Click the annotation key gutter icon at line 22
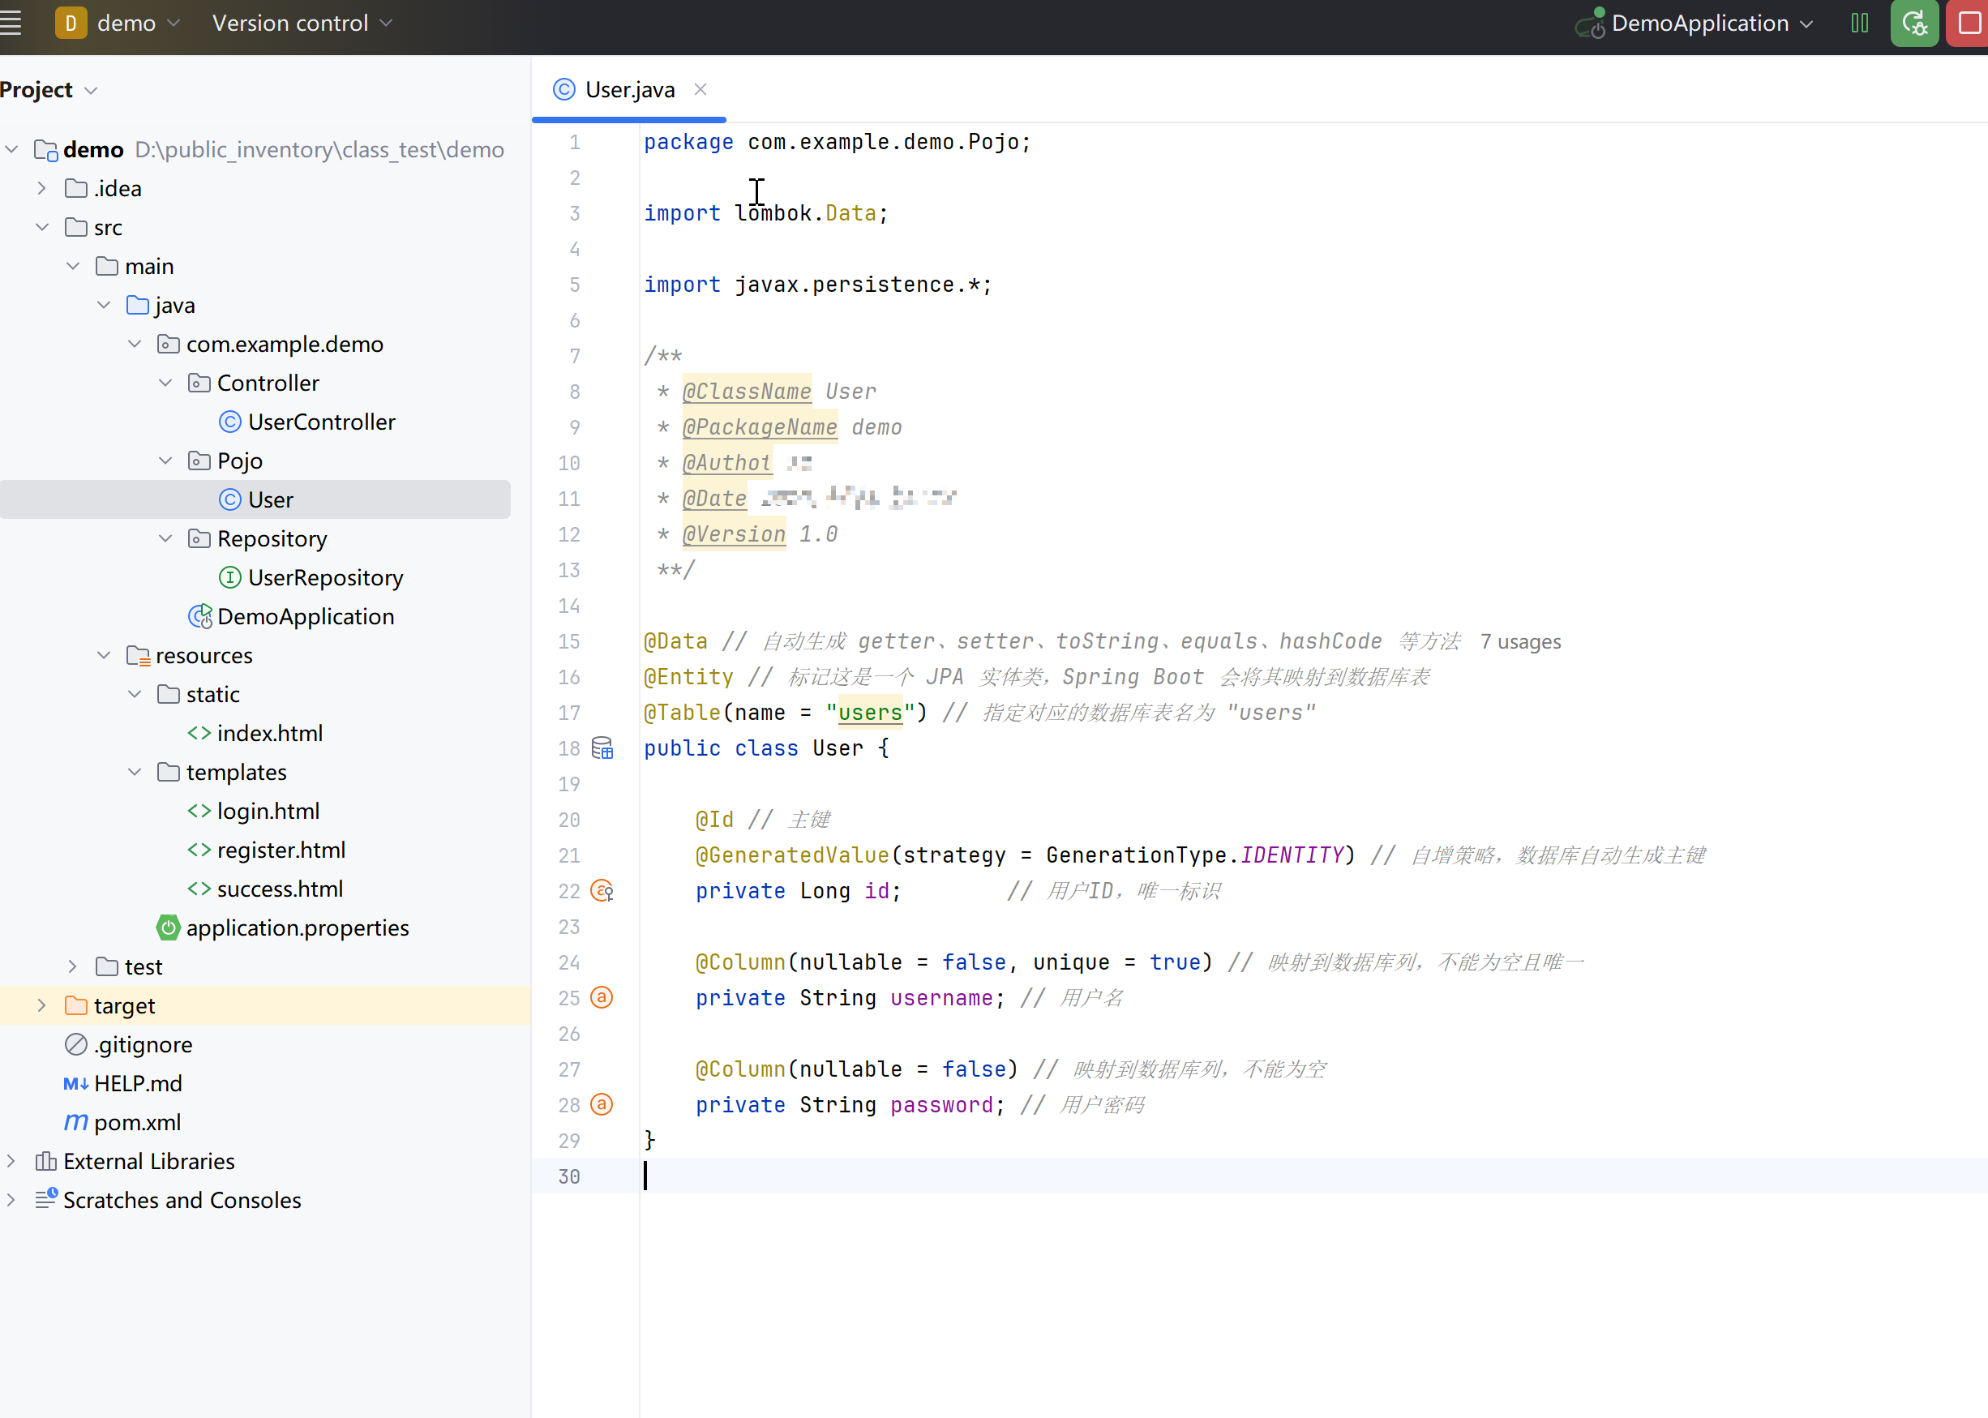This screenshot has height=1418, width=1988. 602,891
